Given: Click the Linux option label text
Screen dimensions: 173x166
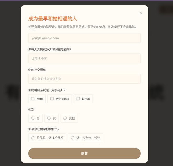Looking at the screenshot, I should pyautogui.click(x=86, y=99).
